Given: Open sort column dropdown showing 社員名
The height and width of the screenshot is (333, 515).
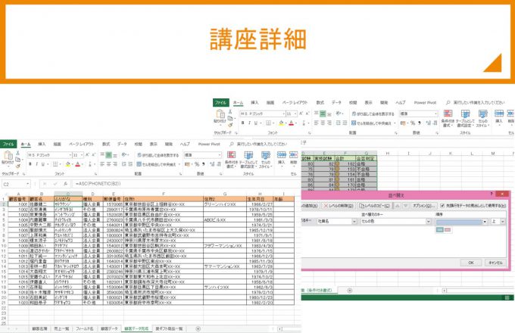Looking at the screenshot, I should [x=354, y=222].
